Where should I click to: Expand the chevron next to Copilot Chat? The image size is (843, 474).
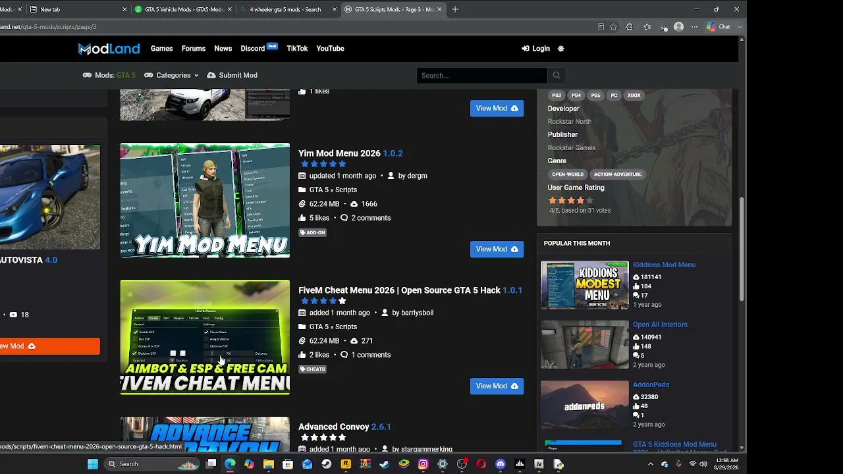(740, 27)
